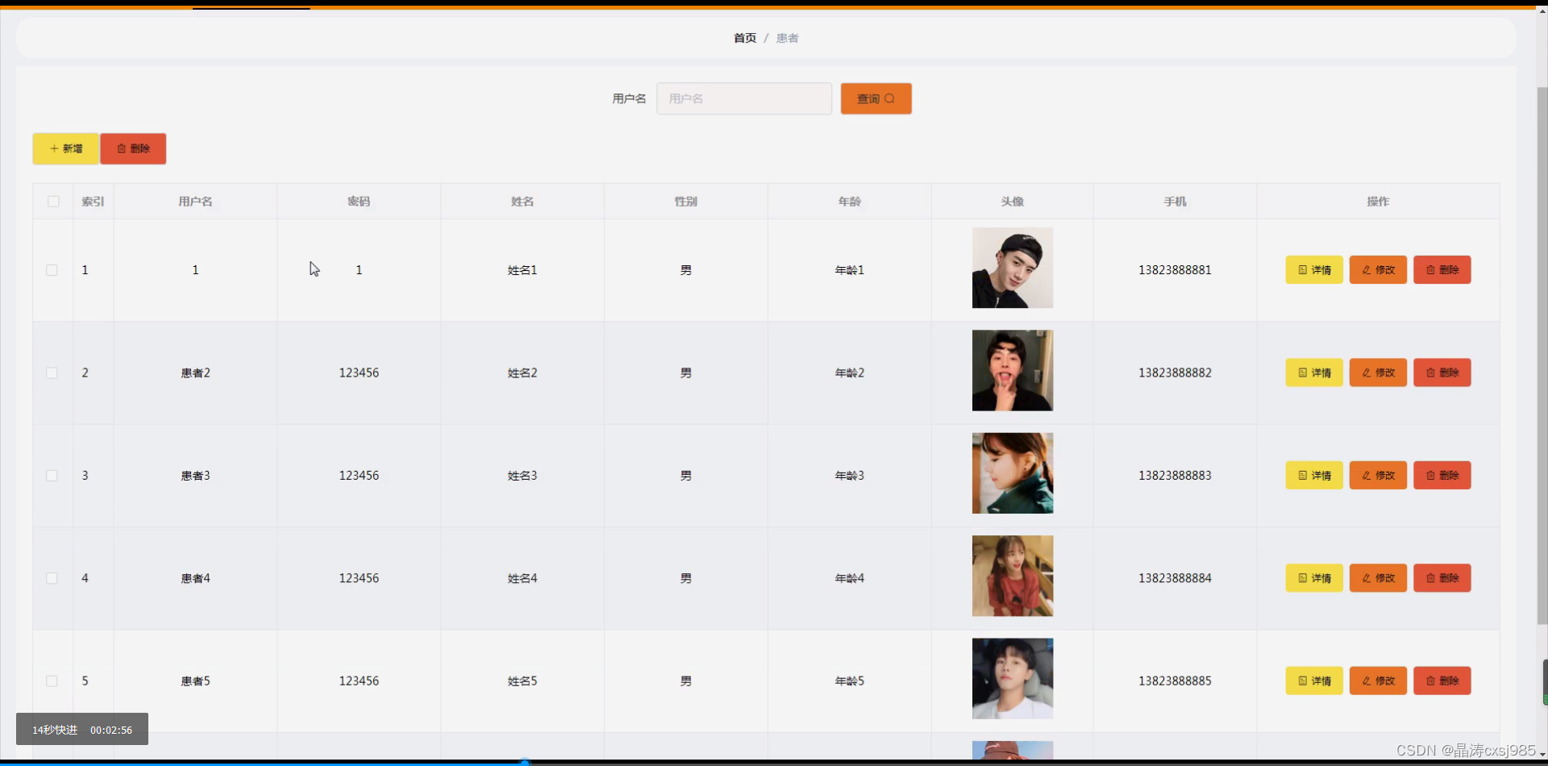Click the name cell 姓名1
Screen dimensions: 1548x766
[x=522, y=270]
